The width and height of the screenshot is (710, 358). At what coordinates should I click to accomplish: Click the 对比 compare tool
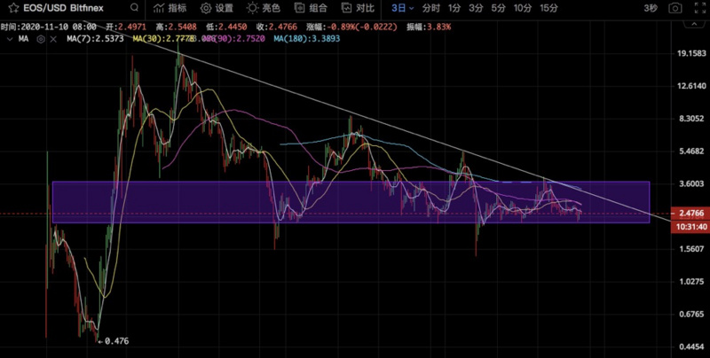(359, 9)
